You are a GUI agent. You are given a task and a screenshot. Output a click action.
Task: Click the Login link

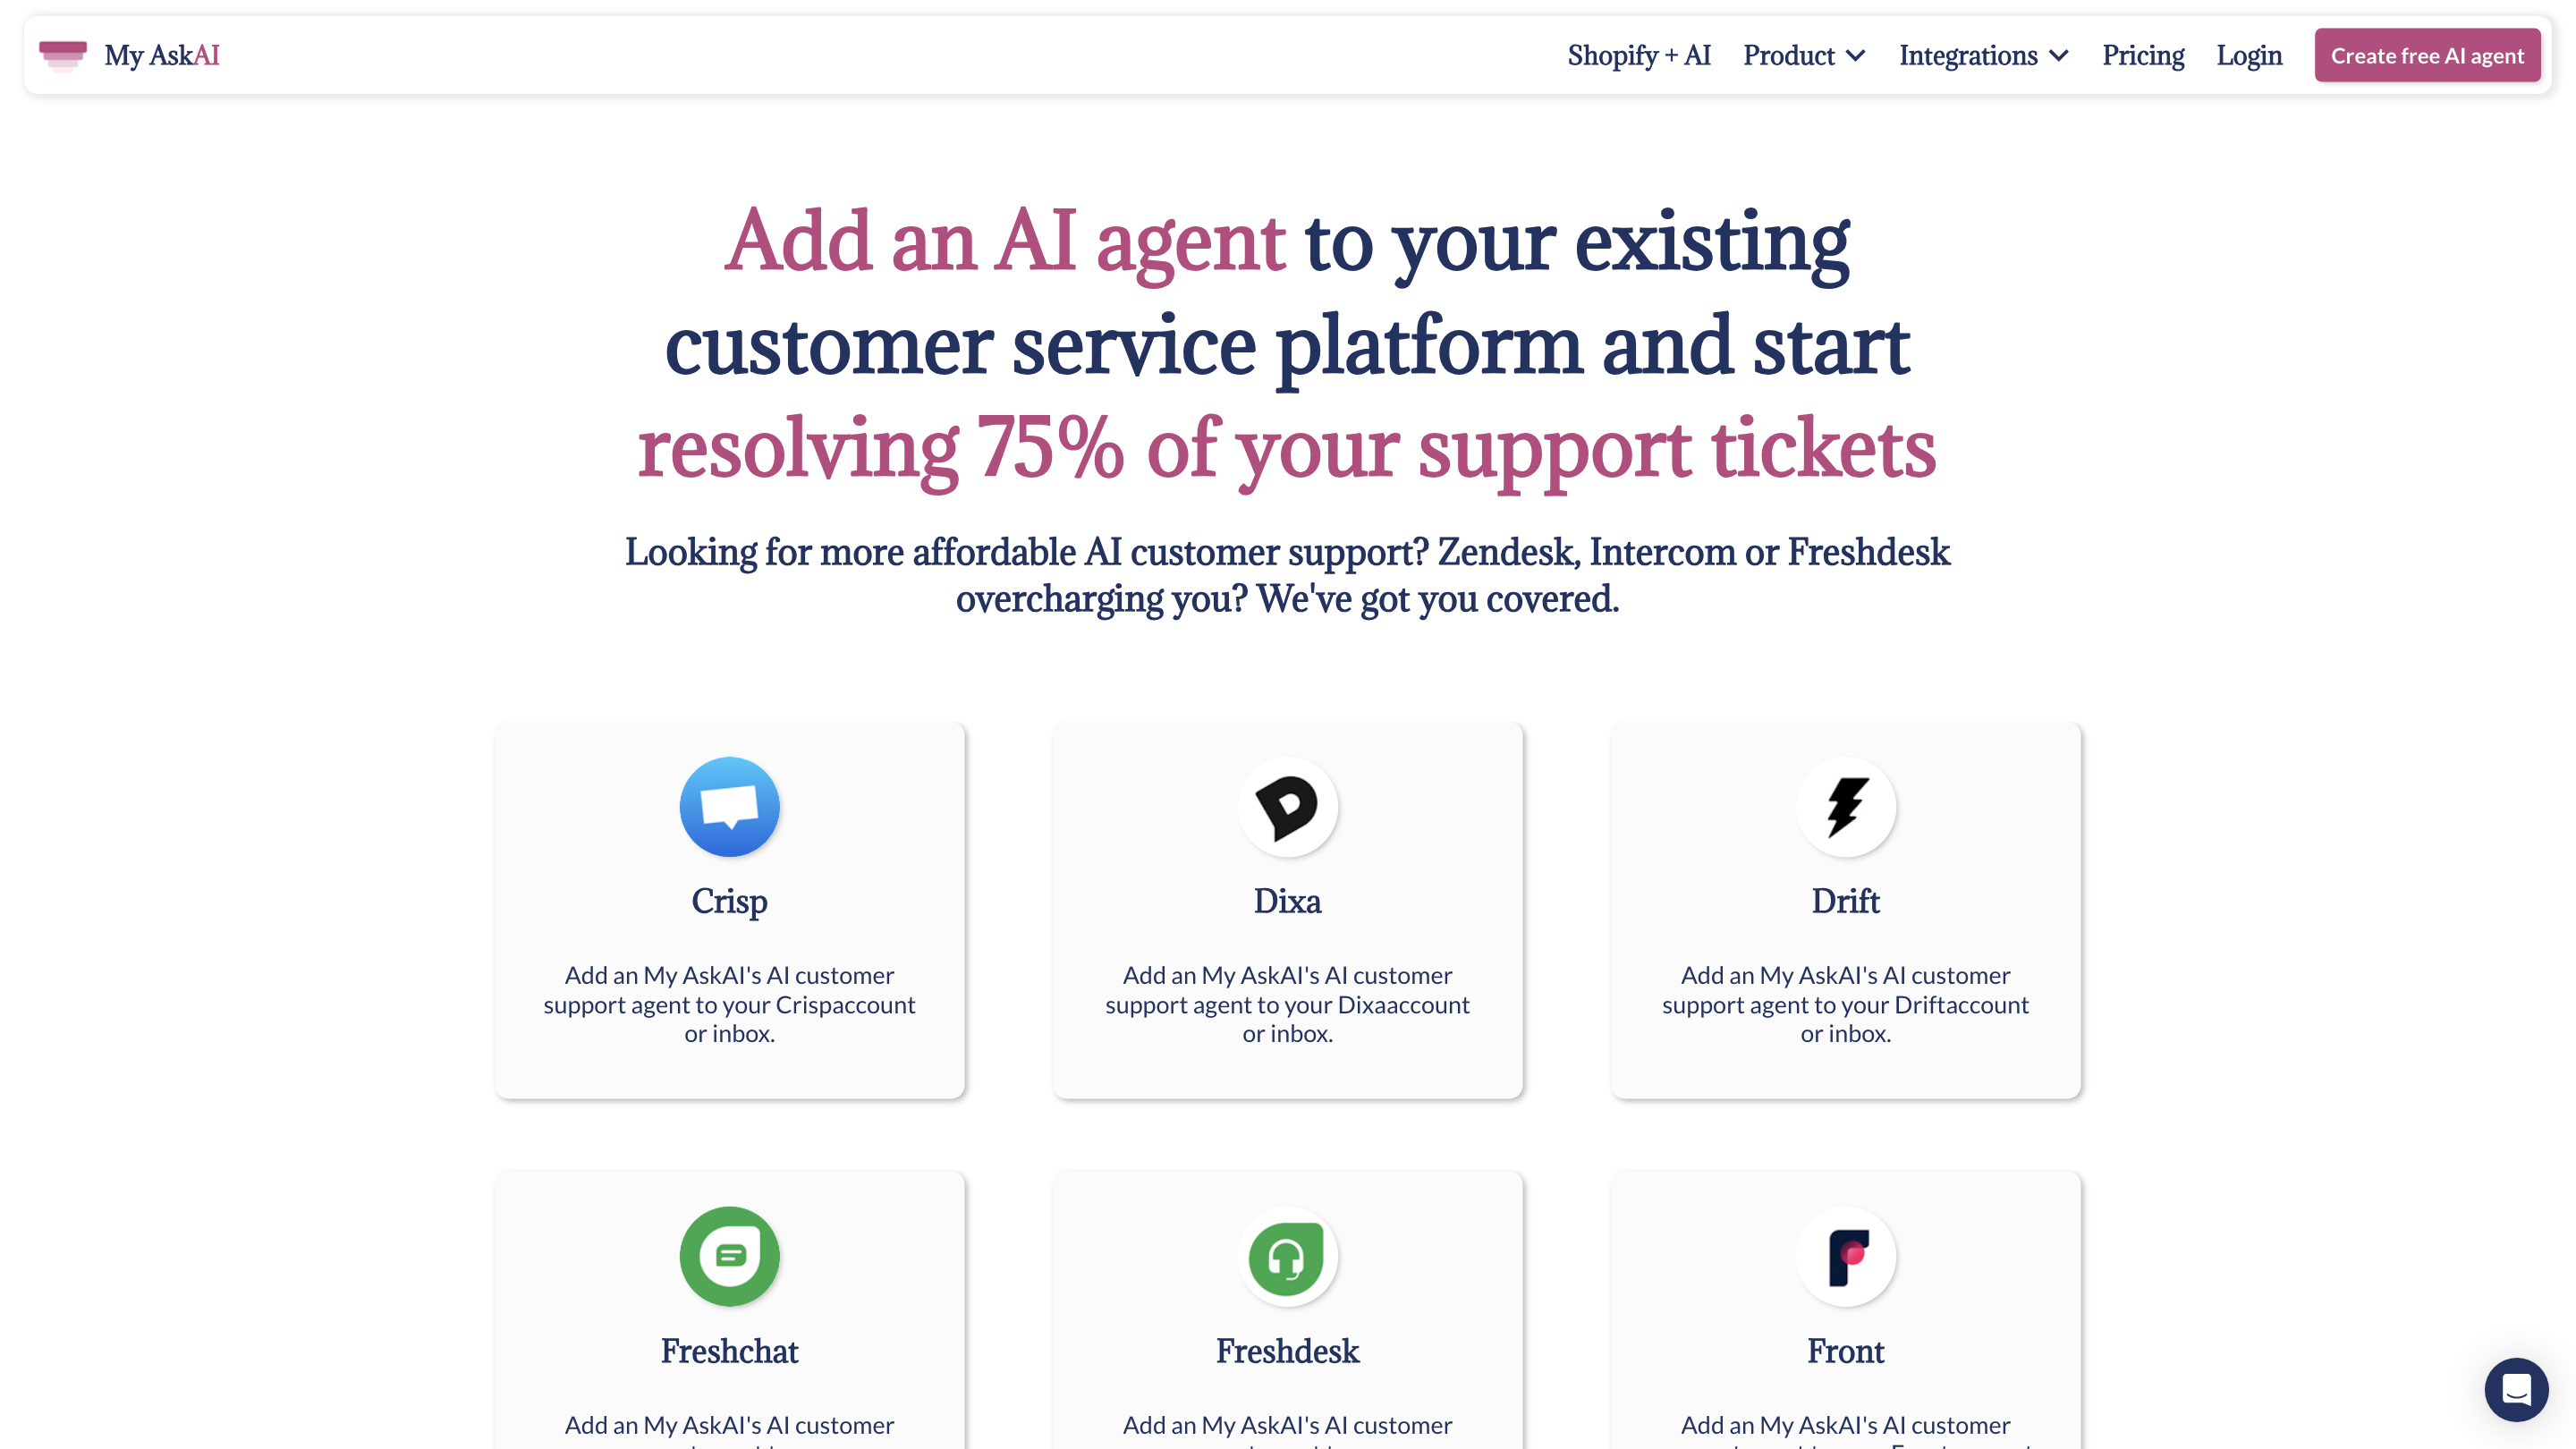click(2249, 55)
